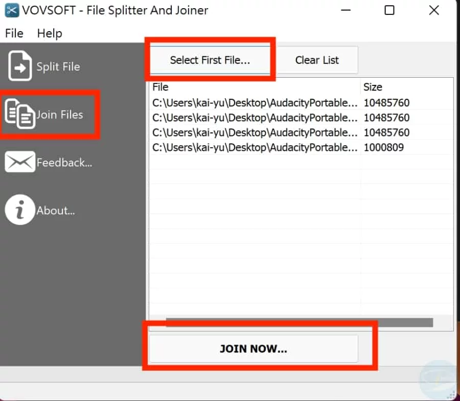460x401 pixels.
Task: Sort by the Size column header
Action: click(407, 87)
